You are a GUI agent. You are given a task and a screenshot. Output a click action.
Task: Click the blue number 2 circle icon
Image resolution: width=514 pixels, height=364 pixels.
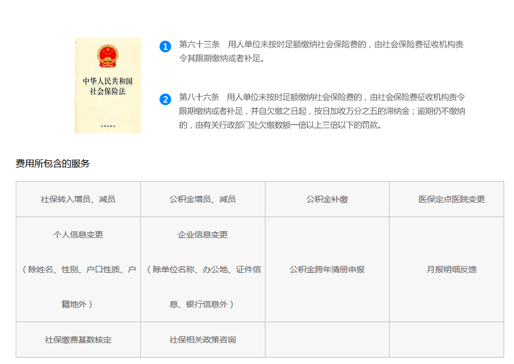coord(165,99)
